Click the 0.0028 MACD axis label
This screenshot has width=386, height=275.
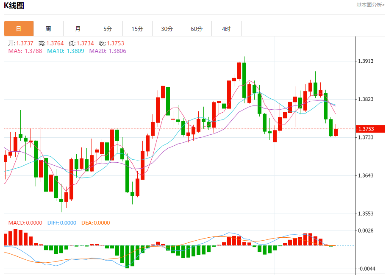click(366, 231)
